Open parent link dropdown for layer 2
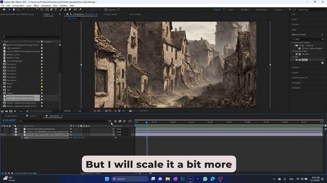 (x=123, y=132)
